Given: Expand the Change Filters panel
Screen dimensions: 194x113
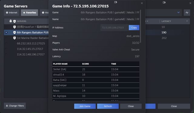Looking at the screenshot, I should tap(15, 106).
